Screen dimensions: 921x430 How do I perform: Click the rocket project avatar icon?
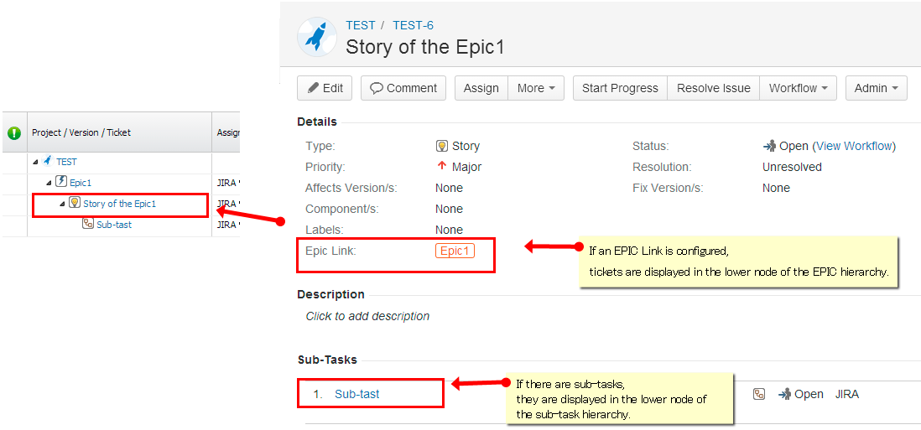(x=317, y=36)
